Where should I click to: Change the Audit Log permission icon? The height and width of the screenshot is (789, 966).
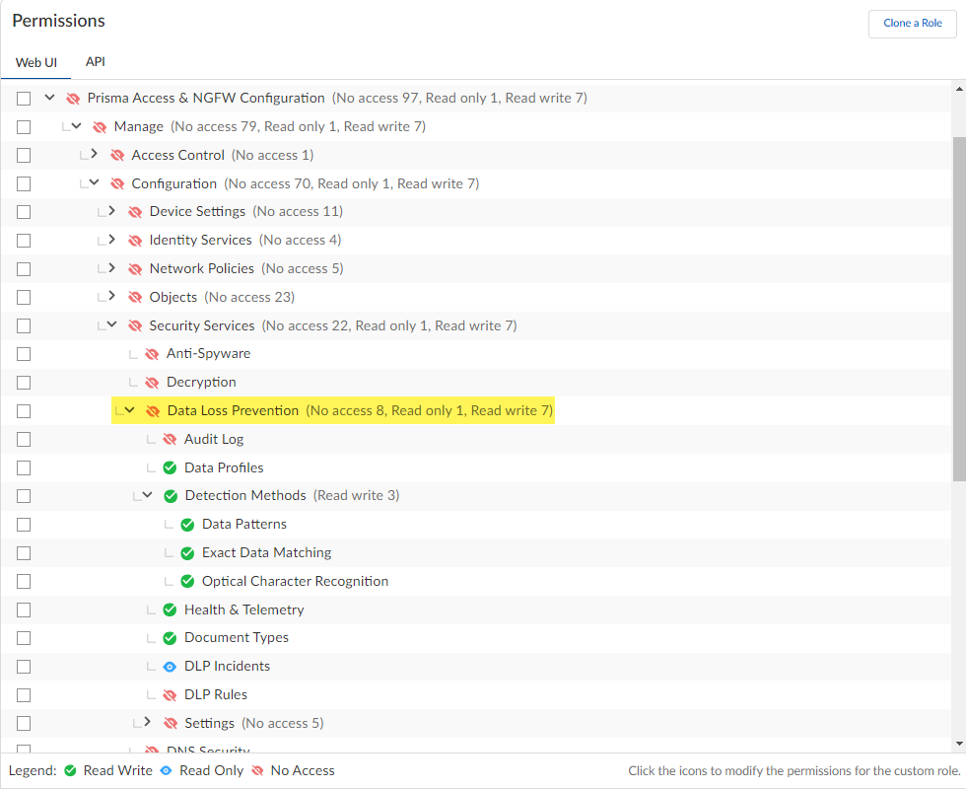point(170,440)
